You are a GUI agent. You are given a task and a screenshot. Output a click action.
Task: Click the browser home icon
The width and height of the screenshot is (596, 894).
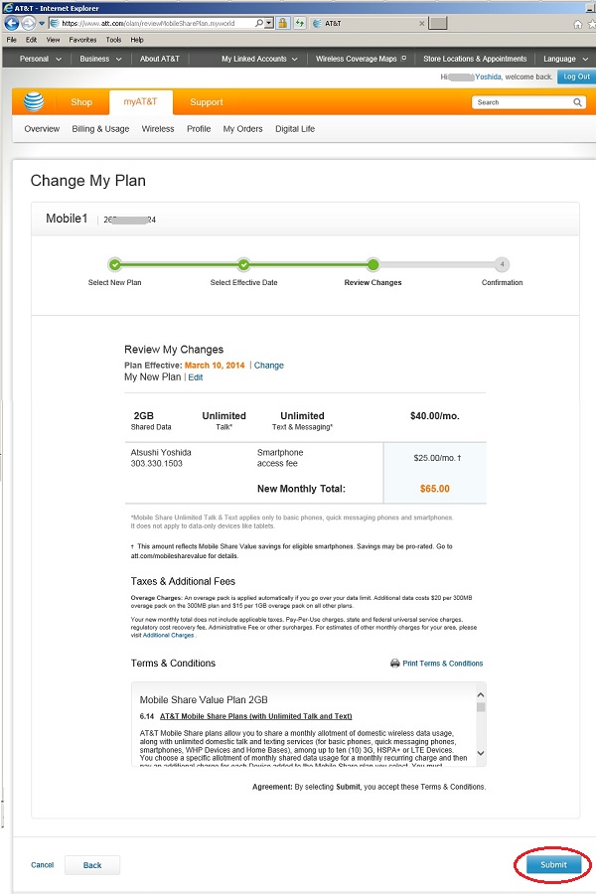(578, 24)
